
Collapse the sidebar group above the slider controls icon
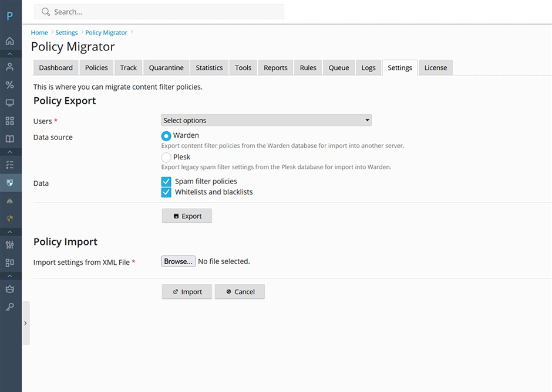10,232
